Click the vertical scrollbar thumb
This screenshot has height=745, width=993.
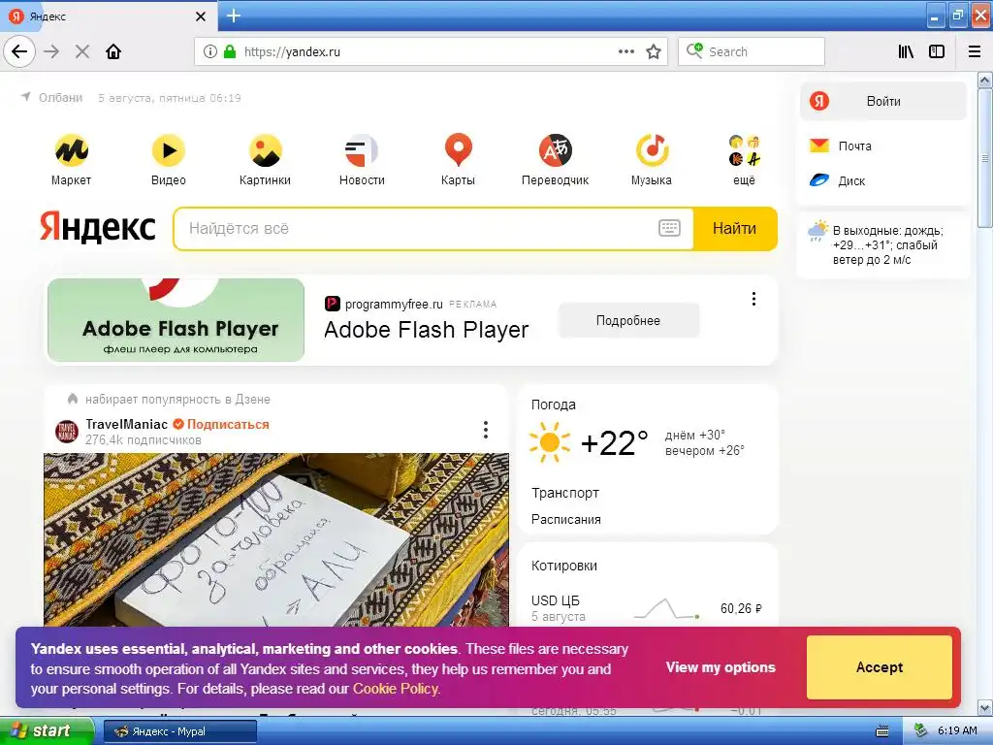pos(985,157)
